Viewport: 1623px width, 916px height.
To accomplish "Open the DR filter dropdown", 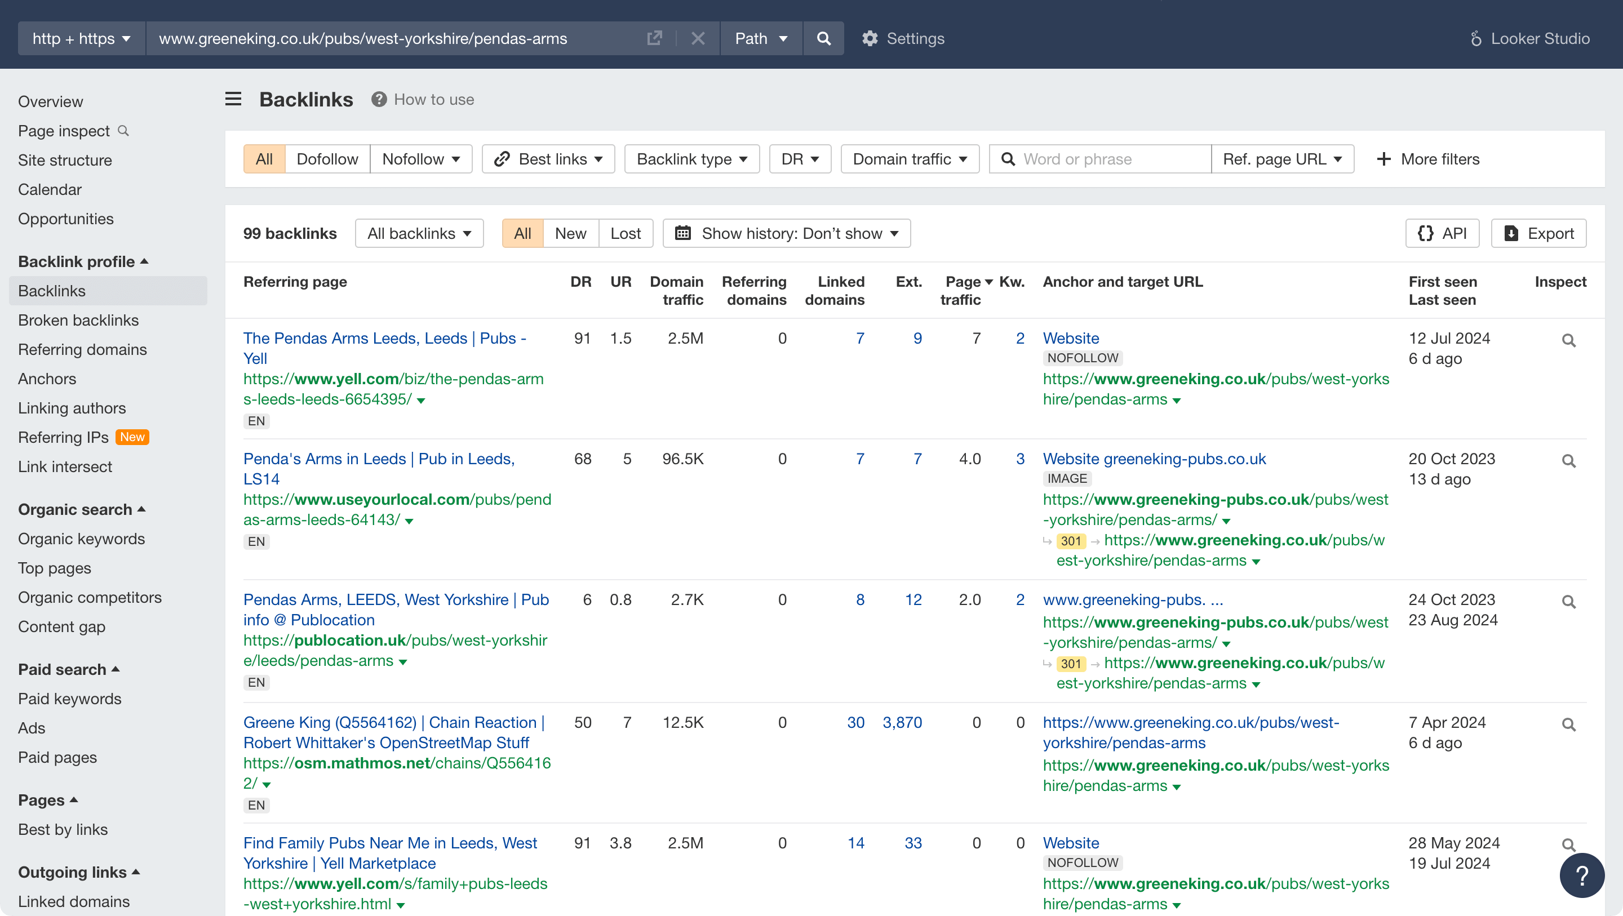I will pyautogui.click(x=800, y=159).
